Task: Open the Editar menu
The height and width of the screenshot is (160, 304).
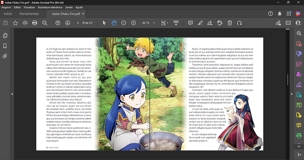Action: pyautogui.click(x=17, y=7)
